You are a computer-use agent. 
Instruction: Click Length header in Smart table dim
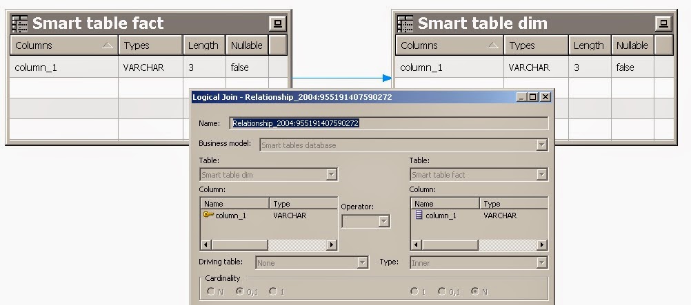590,45
